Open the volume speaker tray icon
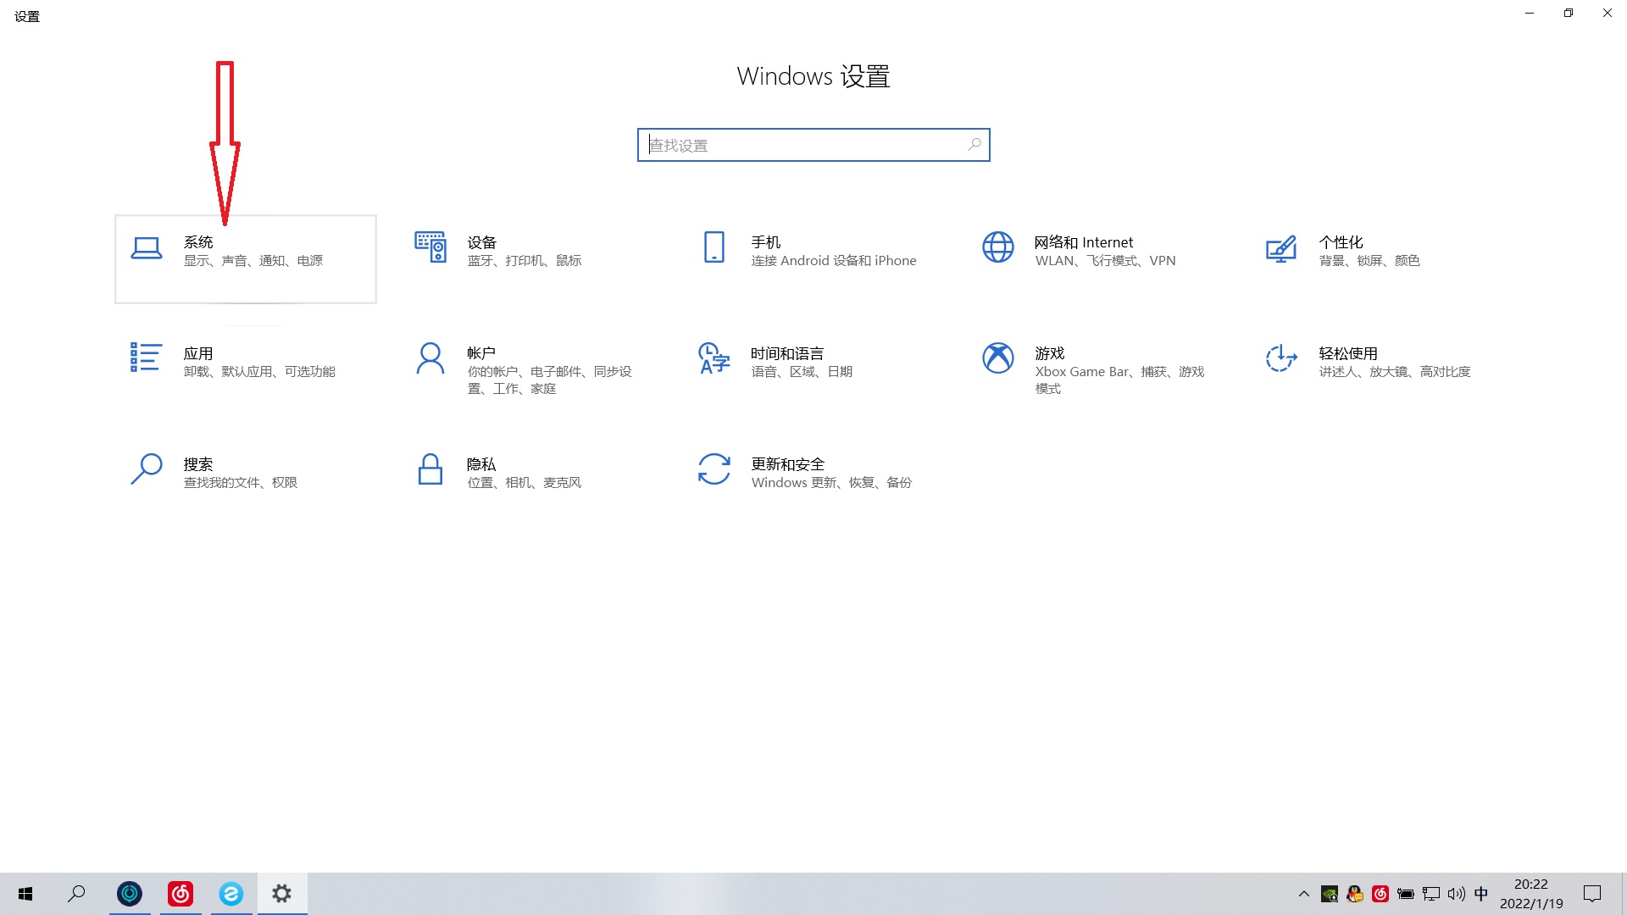This screenshot has height=915, width=1627. pos(1457,894)
